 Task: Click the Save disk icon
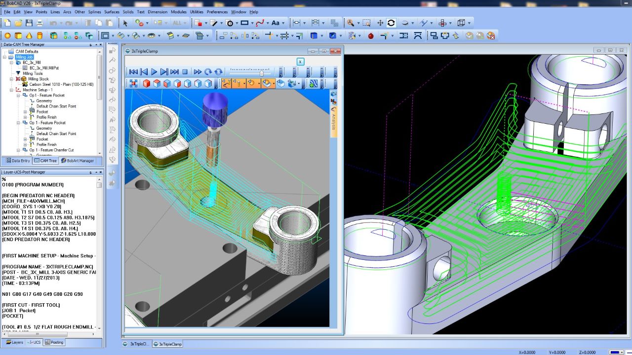pyautogui.click(x=29, y=23)
